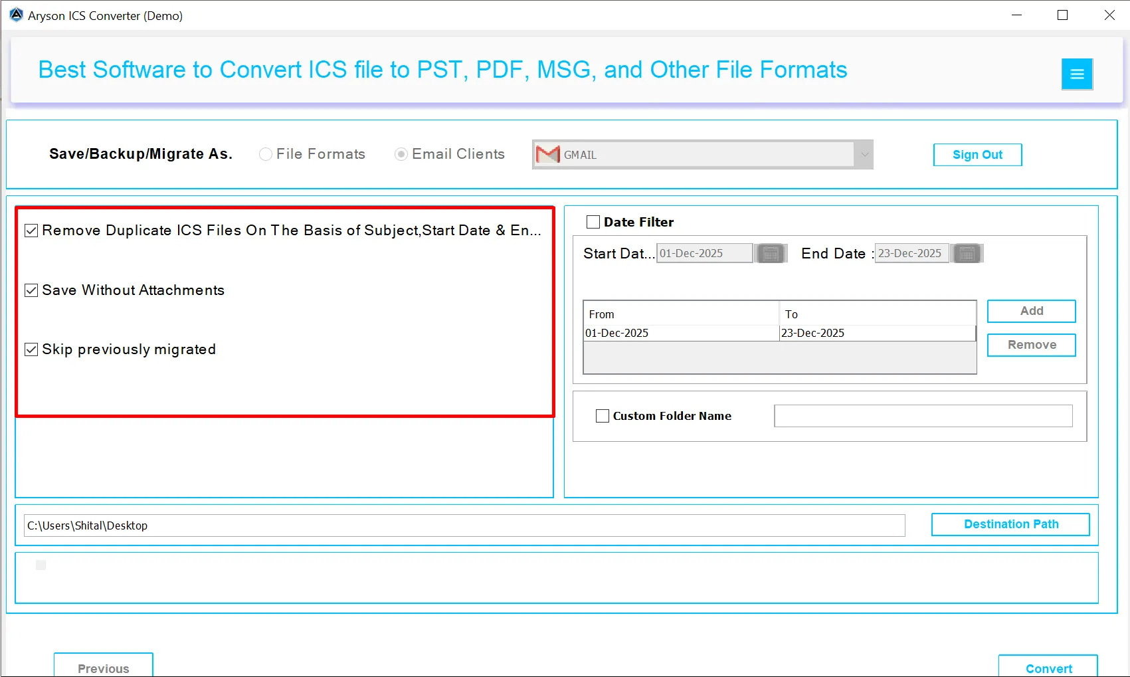Open the End Date calendar picker
The height and width of the screenshot is (677, 1130).
point(967,254)
